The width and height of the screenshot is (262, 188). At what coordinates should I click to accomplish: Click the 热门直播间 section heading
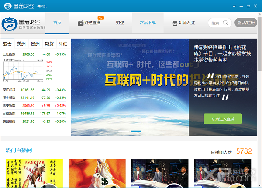pos(19,150)
